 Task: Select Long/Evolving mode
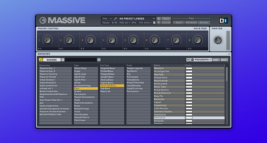click(138, 88)
